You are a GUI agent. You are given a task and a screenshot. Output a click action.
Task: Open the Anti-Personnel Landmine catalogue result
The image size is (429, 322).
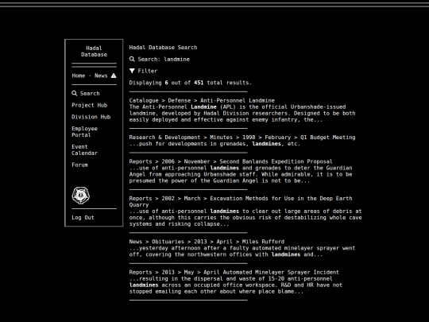pyautogui.click(x=202, y=100)
